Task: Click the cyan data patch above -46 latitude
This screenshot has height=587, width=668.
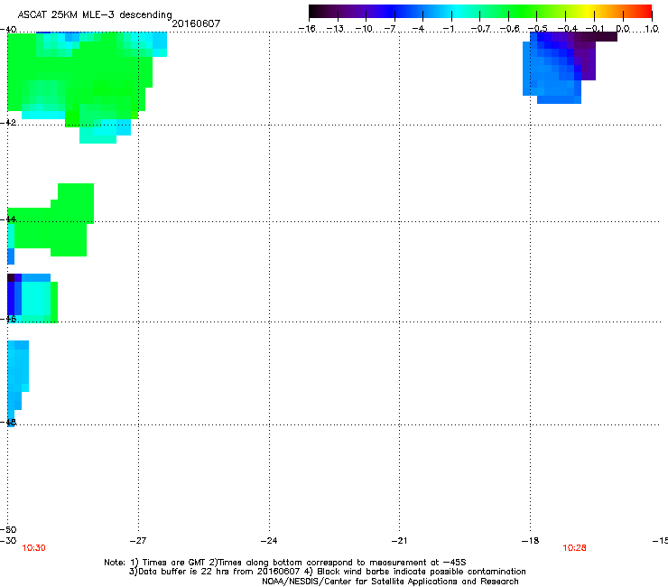Action: point(34,298)
